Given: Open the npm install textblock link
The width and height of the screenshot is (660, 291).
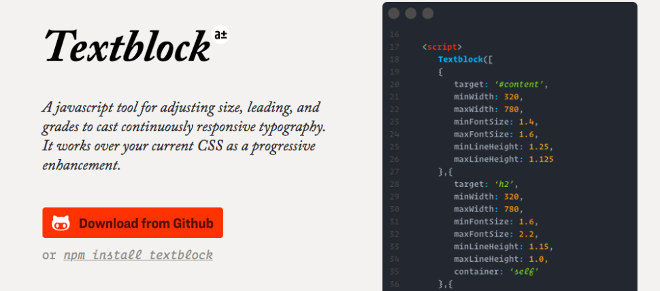Looking at the screenshot, I should 138,256.
